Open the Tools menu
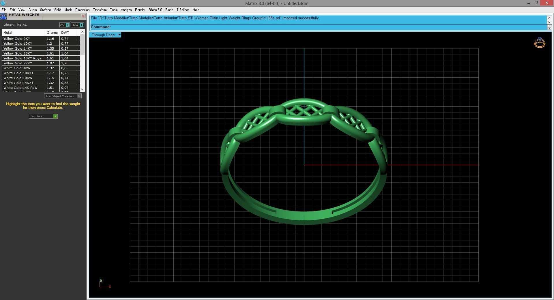 point(114,10)
